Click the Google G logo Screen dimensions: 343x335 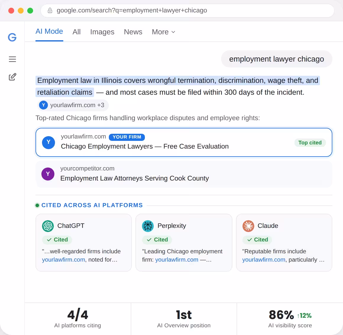click(12, 37)
